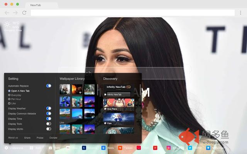Toggle the Automatic Replace switch
Screen dimensions: 247x154
click(49, 86)
